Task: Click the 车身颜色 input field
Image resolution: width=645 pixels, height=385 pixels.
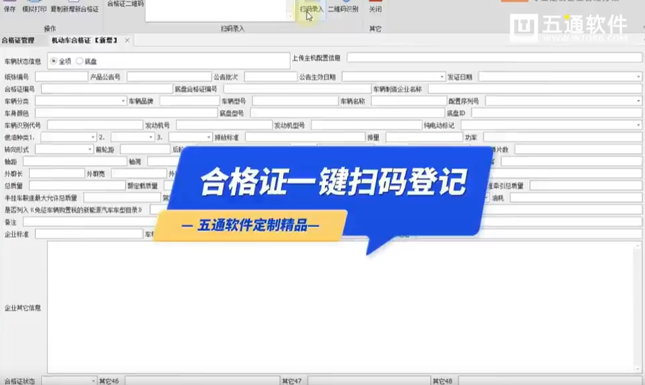Action: (126, 113)
